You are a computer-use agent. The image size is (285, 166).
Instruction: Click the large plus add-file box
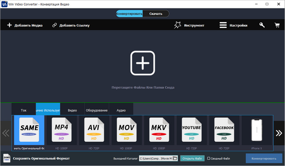[142, 63]
